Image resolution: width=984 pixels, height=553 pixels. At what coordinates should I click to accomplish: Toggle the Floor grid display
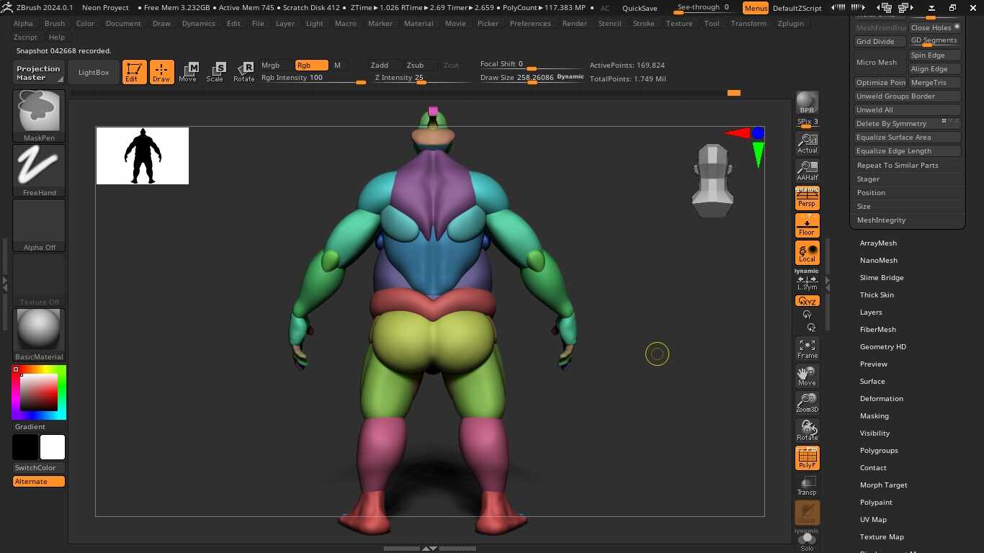pos(806,225)
